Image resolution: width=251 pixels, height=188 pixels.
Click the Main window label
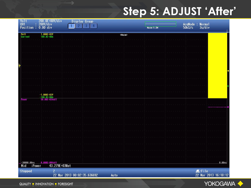coord(124,35)
